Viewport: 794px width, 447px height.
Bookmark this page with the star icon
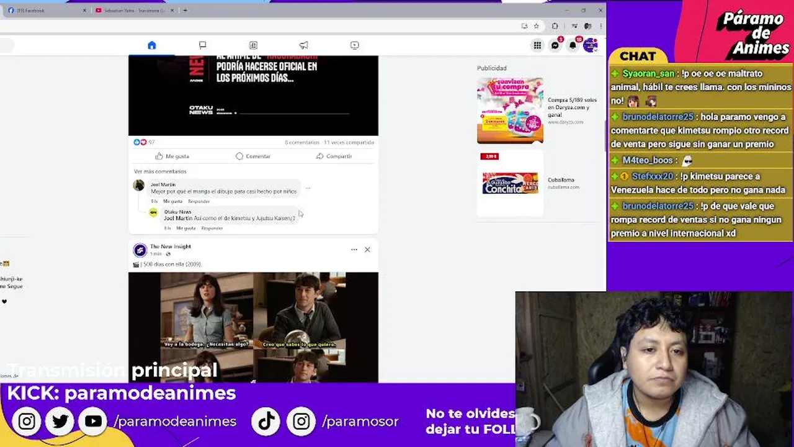point(537,26)
